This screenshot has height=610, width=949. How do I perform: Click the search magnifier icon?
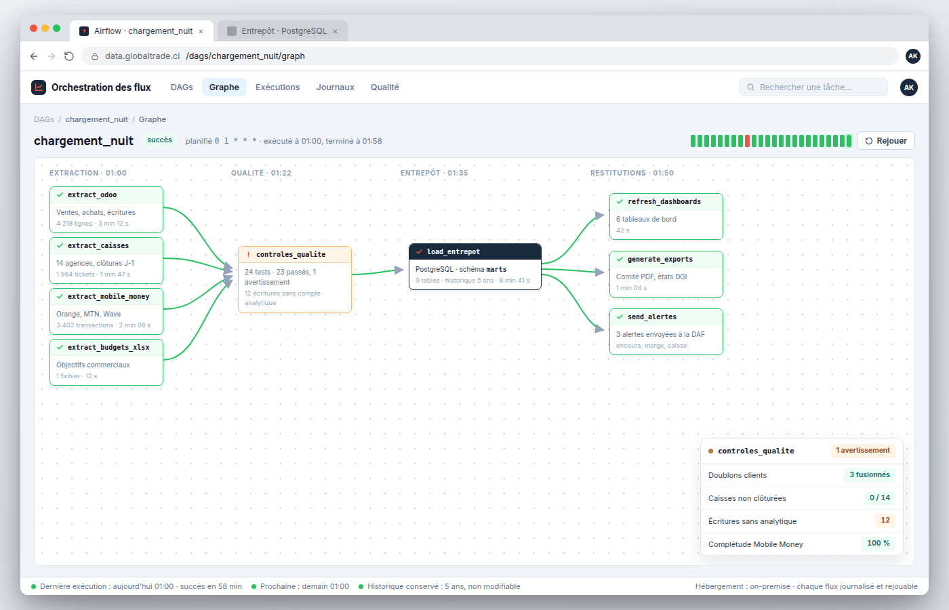751,87
